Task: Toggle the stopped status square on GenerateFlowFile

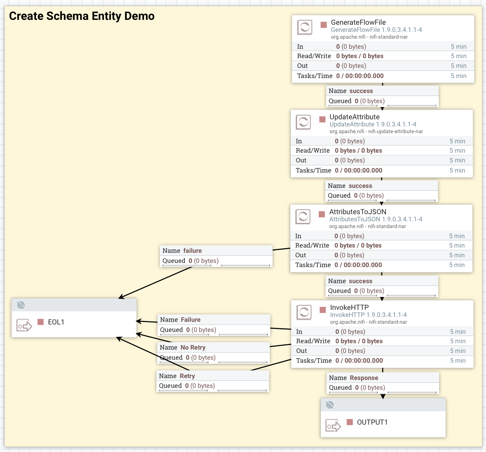Action: coord(322,24)
